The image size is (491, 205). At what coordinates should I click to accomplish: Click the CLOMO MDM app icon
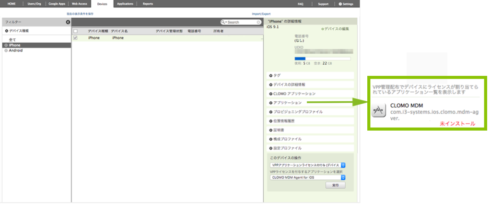(379, 110)
